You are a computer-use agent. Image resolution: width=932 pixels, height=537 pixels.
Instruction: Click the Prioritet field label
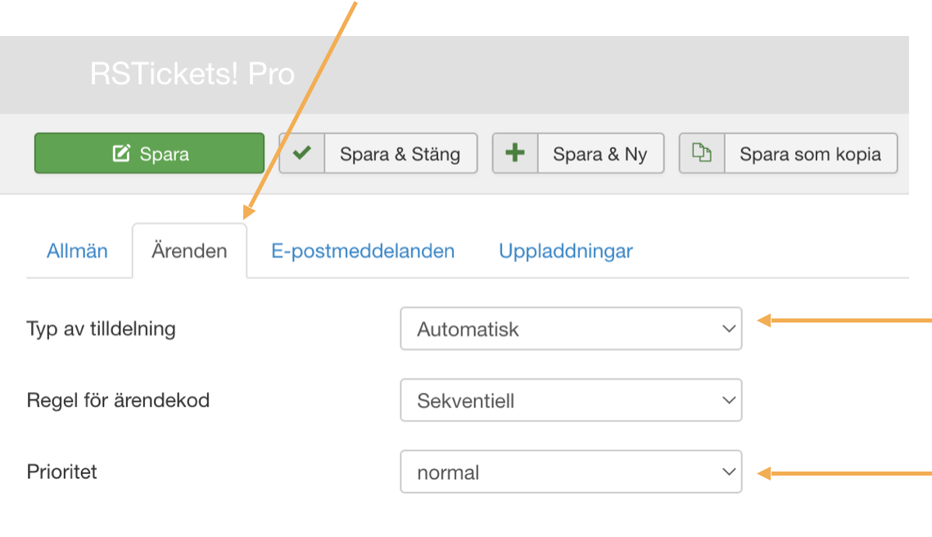(61, 472)
